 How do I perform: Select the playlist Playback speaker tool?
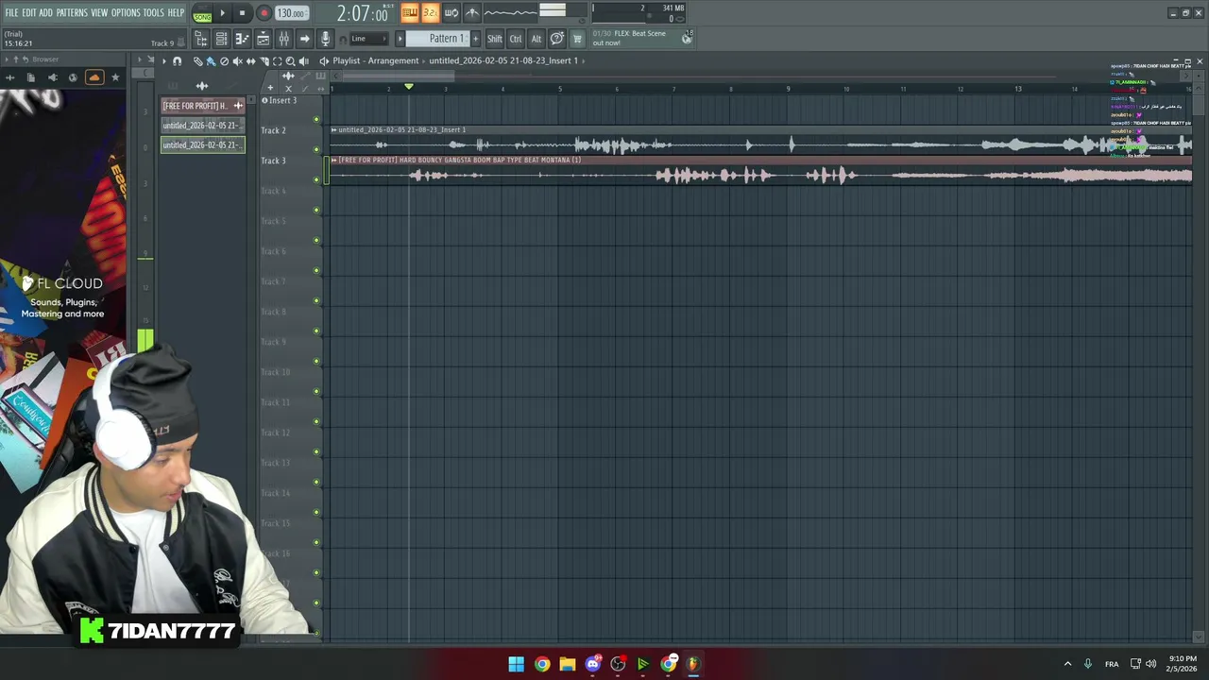click(x=303, y=60)
